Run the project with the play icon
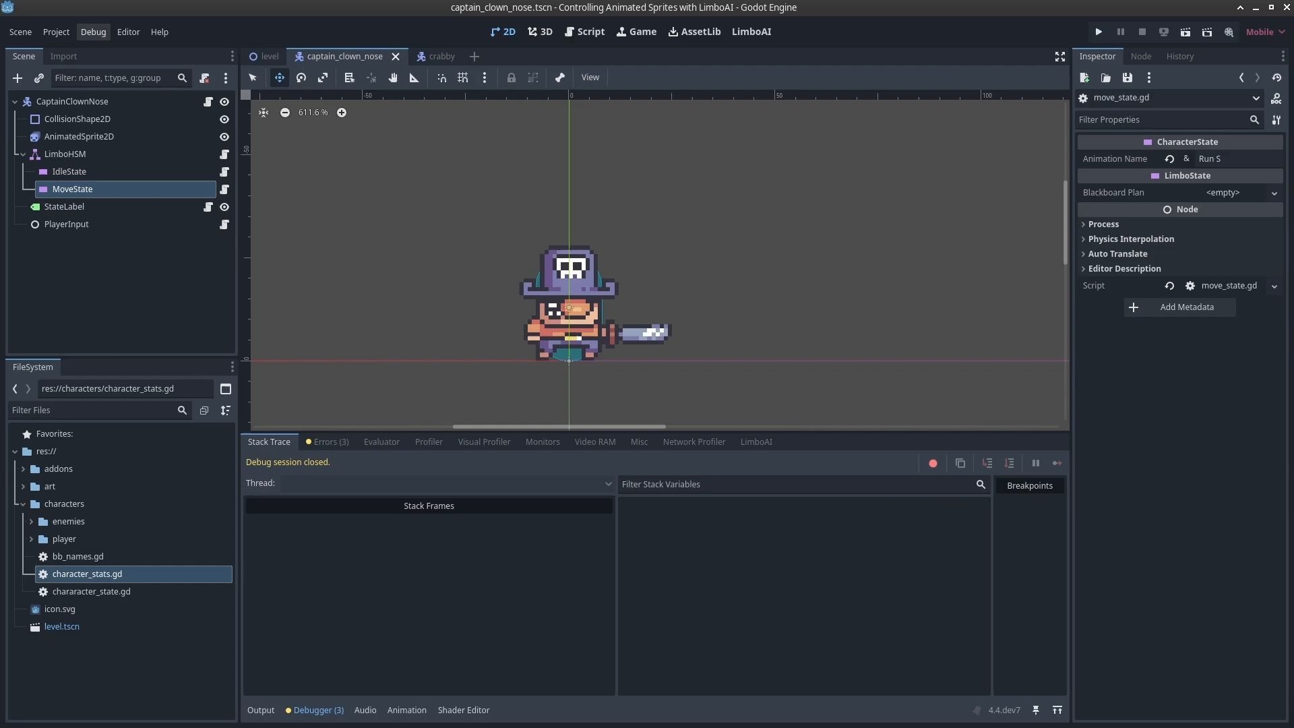1294x728 pixels. [1099, 32]
